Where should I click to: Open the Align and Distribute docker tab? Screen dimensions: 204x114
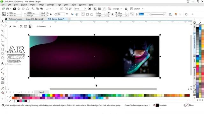[194, 41]
